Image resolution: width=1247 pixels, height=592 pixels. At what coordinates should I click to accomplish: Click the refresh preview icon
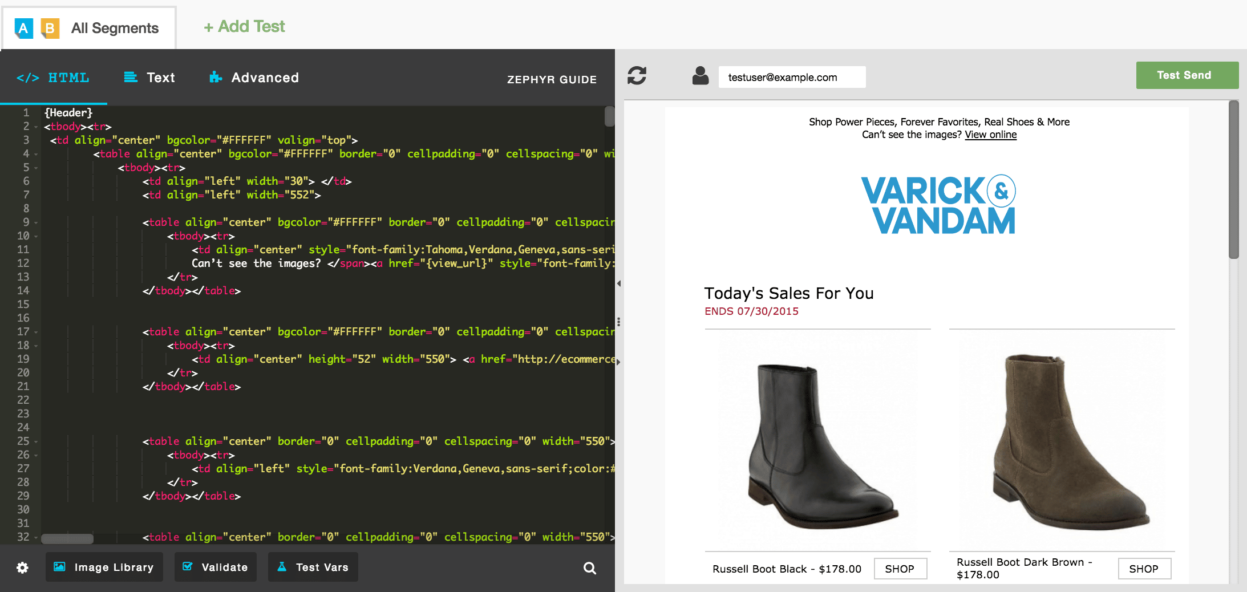(x=637, y=76)
